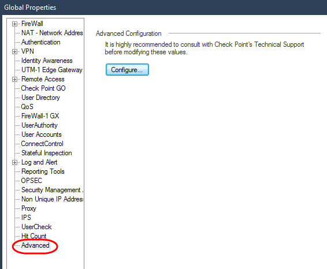Open the Identity Awareness page

coord(47,61)
